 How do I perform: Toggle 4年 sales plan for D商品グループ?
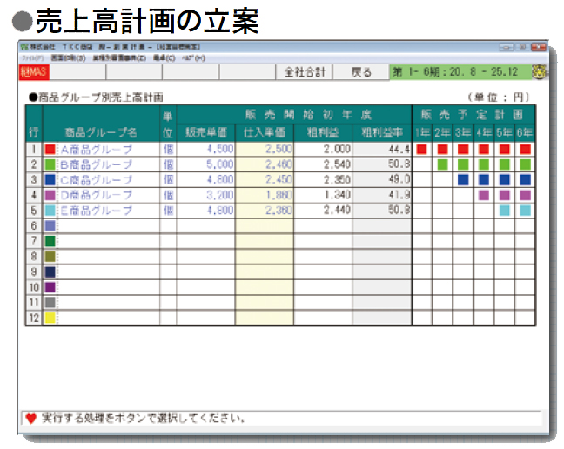[x=484, y=195]
